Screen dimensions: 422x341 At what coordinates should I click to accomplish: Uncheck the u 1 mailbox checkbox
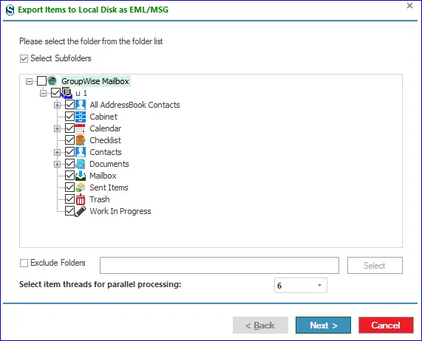[x=55, y=93]
